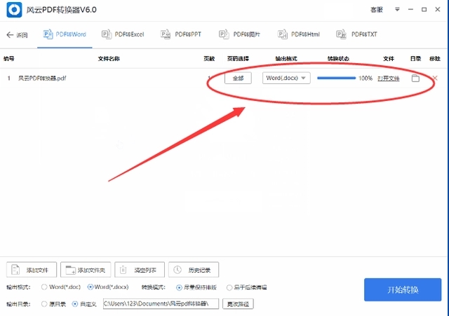The width and height of the screenshot is (449, 316).
Task: Switch to the PDF转Excel tab
Action: [x=123, y=34]
